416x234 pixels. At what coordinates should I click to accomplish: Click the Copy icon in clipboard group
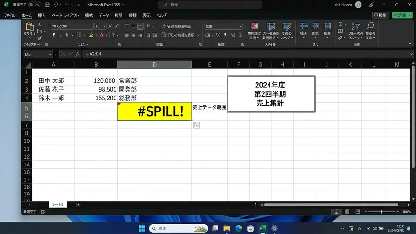(40, 31)
